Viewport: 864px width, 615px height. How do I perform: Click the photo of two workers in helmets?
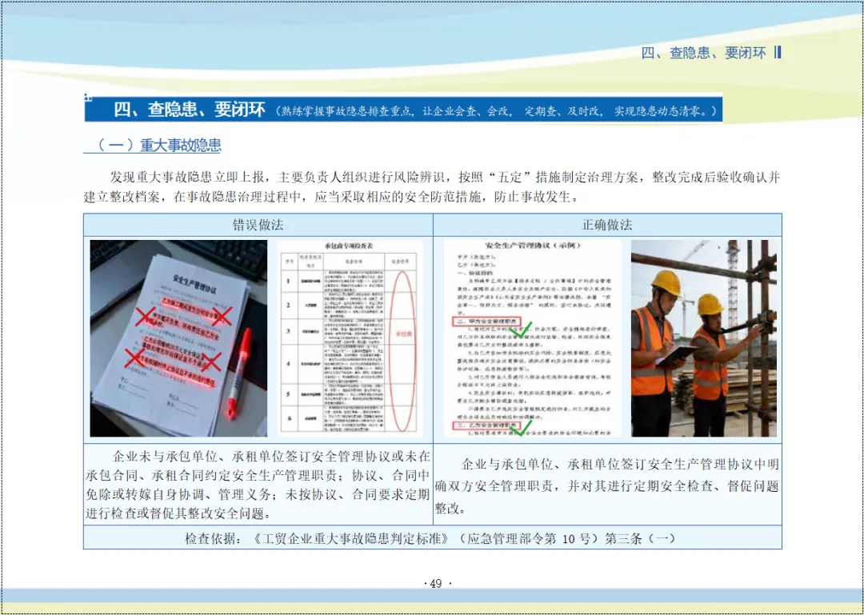[x=704, y=338]
